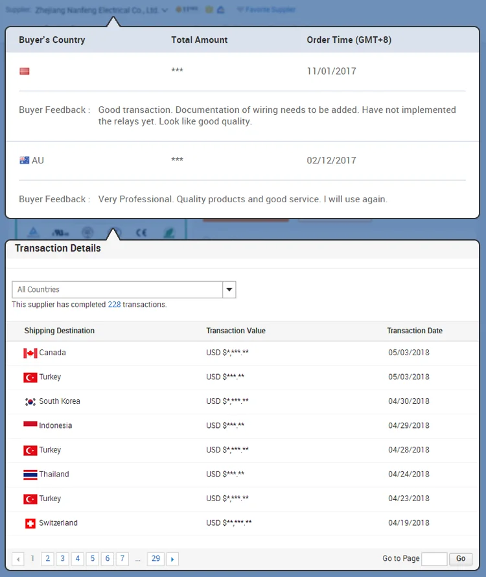Click the South Korea flag icon
Screen dimensions: 486x577
30,402
